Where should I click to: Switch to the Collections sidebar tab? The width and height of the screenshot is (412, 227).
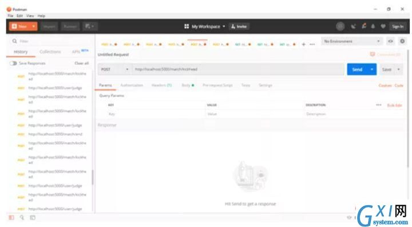(50, 52)
